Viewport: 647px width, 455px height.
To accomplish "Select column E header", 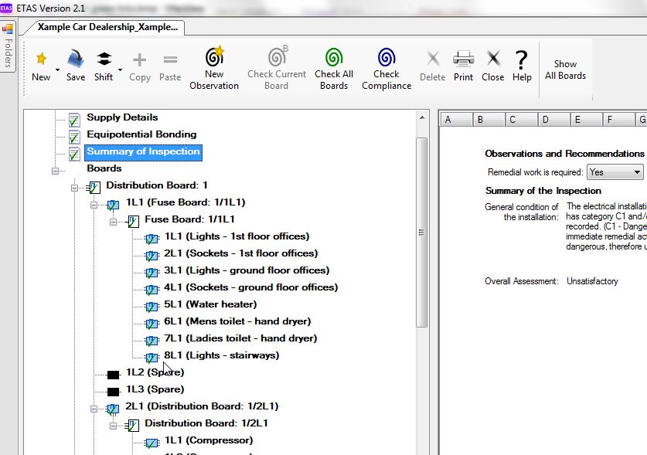I will pyautogui.click(x=587, y=120).
